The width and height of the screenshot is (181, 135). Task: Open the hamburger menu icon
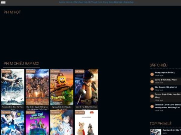point(3,2)
